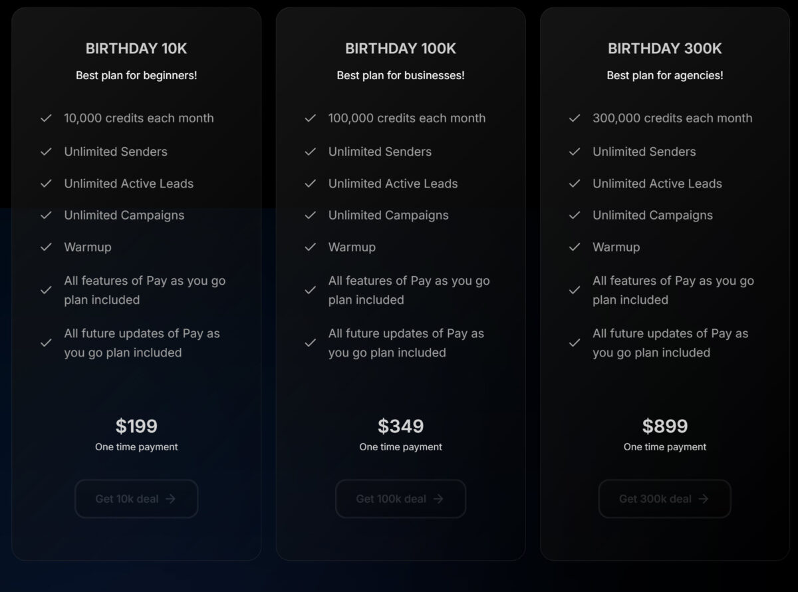Click the arrow icon in Get 300k deal
Viewport: 798px width, 592px height.
704,499
